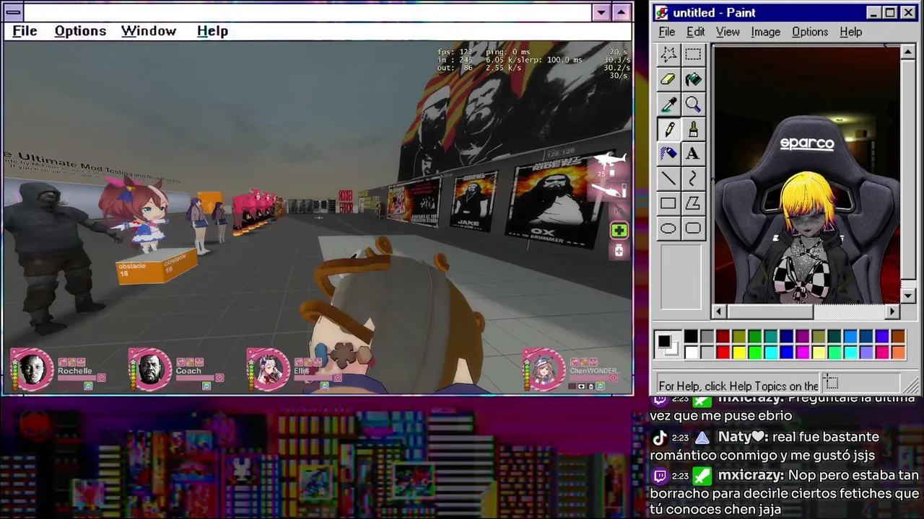Click Paint's horizontal scrollbar left arrow
This screenshot has height=519, width=924.
coord(718,311)
